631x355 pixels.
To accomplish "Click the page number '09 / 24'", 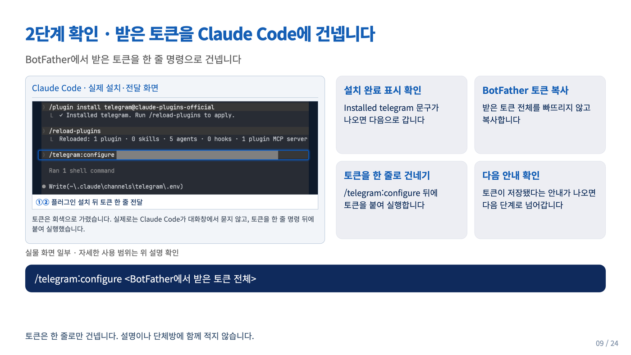I will click(607, 343).
